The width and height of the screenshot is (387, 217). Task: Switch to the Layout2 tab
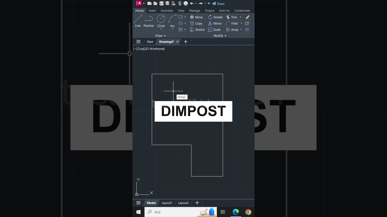click(x=183, y=203)
